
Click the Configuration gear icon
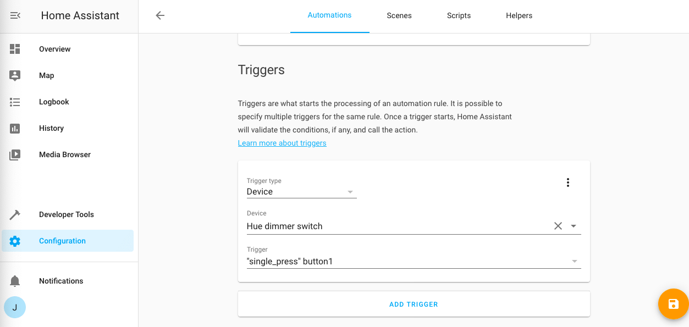click(15, 241)
